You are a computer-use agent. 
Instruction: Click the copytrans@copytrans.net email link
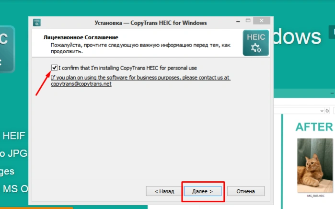click(x=81, y=84)
